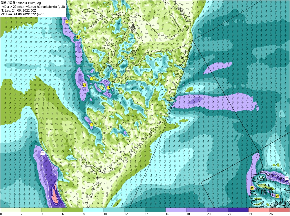
Task: Click the legend swatch above 26 m/s
Action: [x=280, y=210]
